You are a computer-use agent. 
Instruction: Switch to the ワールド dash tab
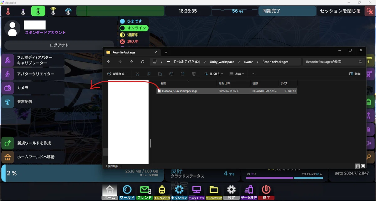pos(127,192)
